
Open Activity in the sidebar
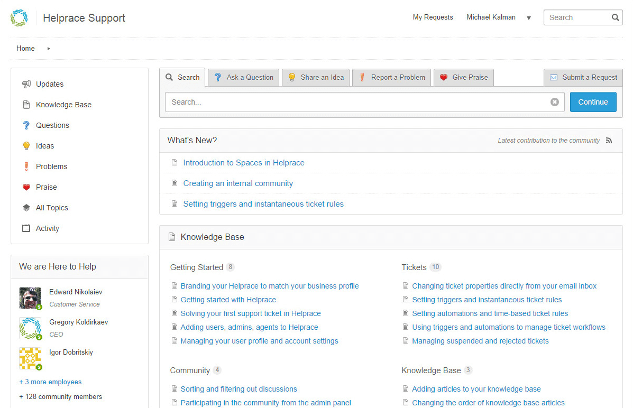coord(47,228)
